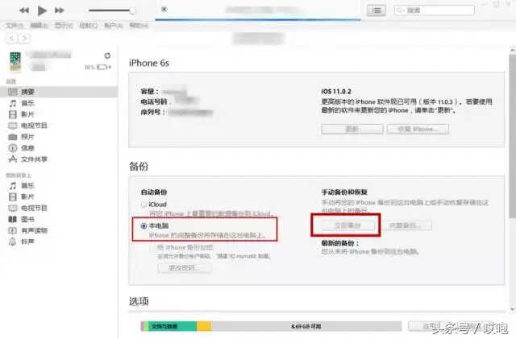Viewport: 516px width, 339px height.
Task: Click the green 文档与数据 storage segment
Action: pos(173,326)
